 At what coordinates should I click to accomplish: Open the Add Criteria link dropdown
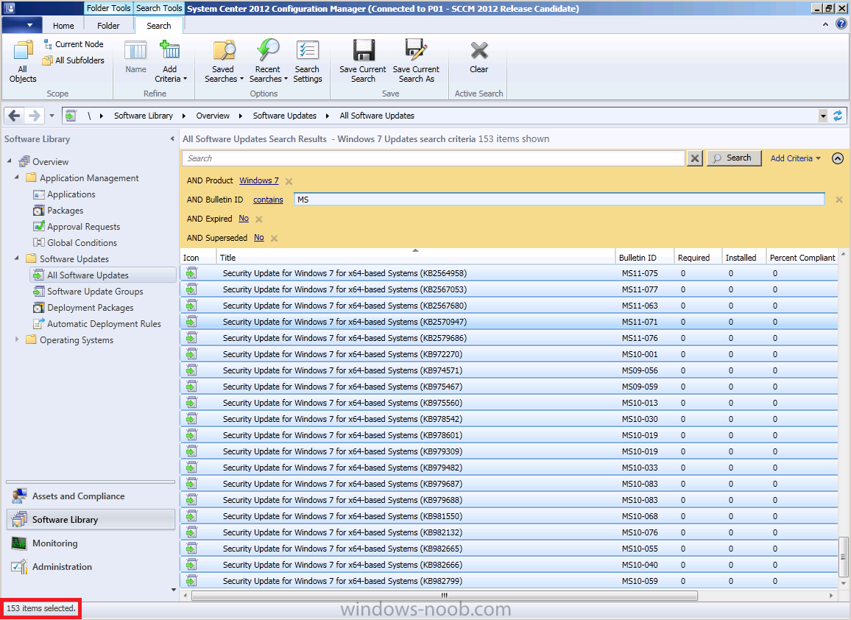click(x=796, y=158)
